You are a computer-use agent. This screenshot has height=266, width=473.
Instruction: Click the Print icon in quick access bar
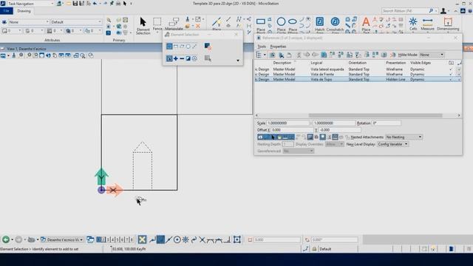(118, 3)
